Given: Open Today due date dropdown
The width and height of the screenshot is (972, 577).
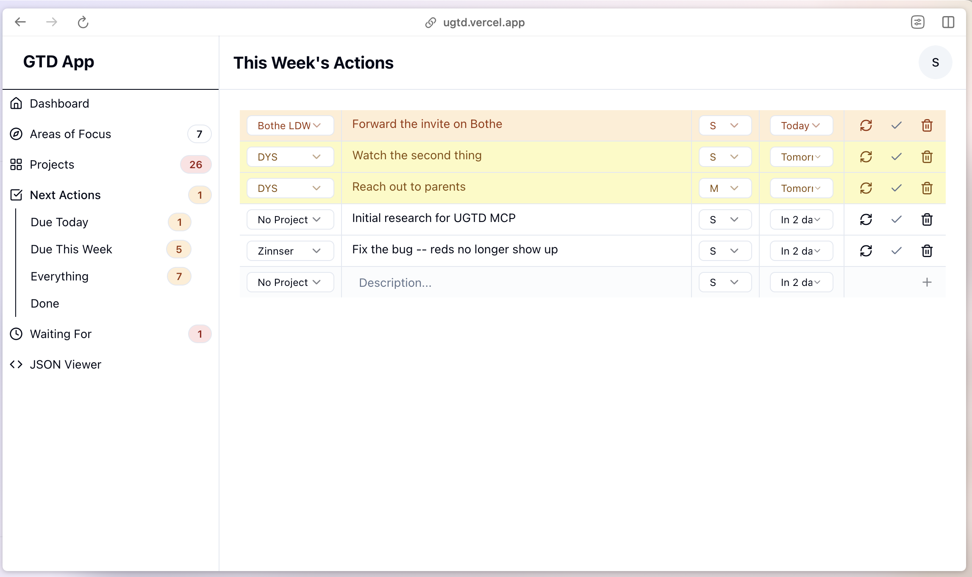Looking at the screenshot, I should point(801,125).
